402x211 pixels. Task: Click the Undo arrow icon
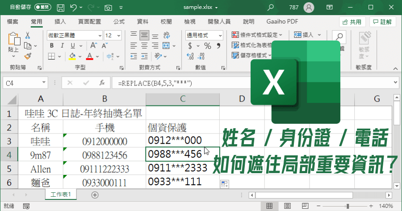(73, 8)
